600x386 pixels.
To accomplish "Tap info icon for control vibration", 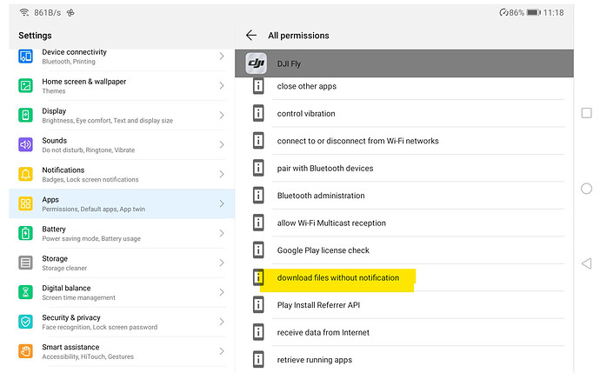I will [x=258, y=113].
